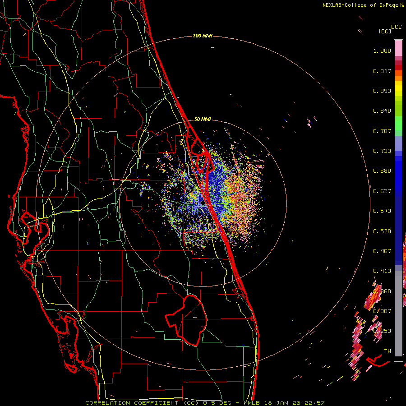The height and width of the screenshot is (406, 406).
Task: Select the 0.520 scale value
Action: pos(382,231)
